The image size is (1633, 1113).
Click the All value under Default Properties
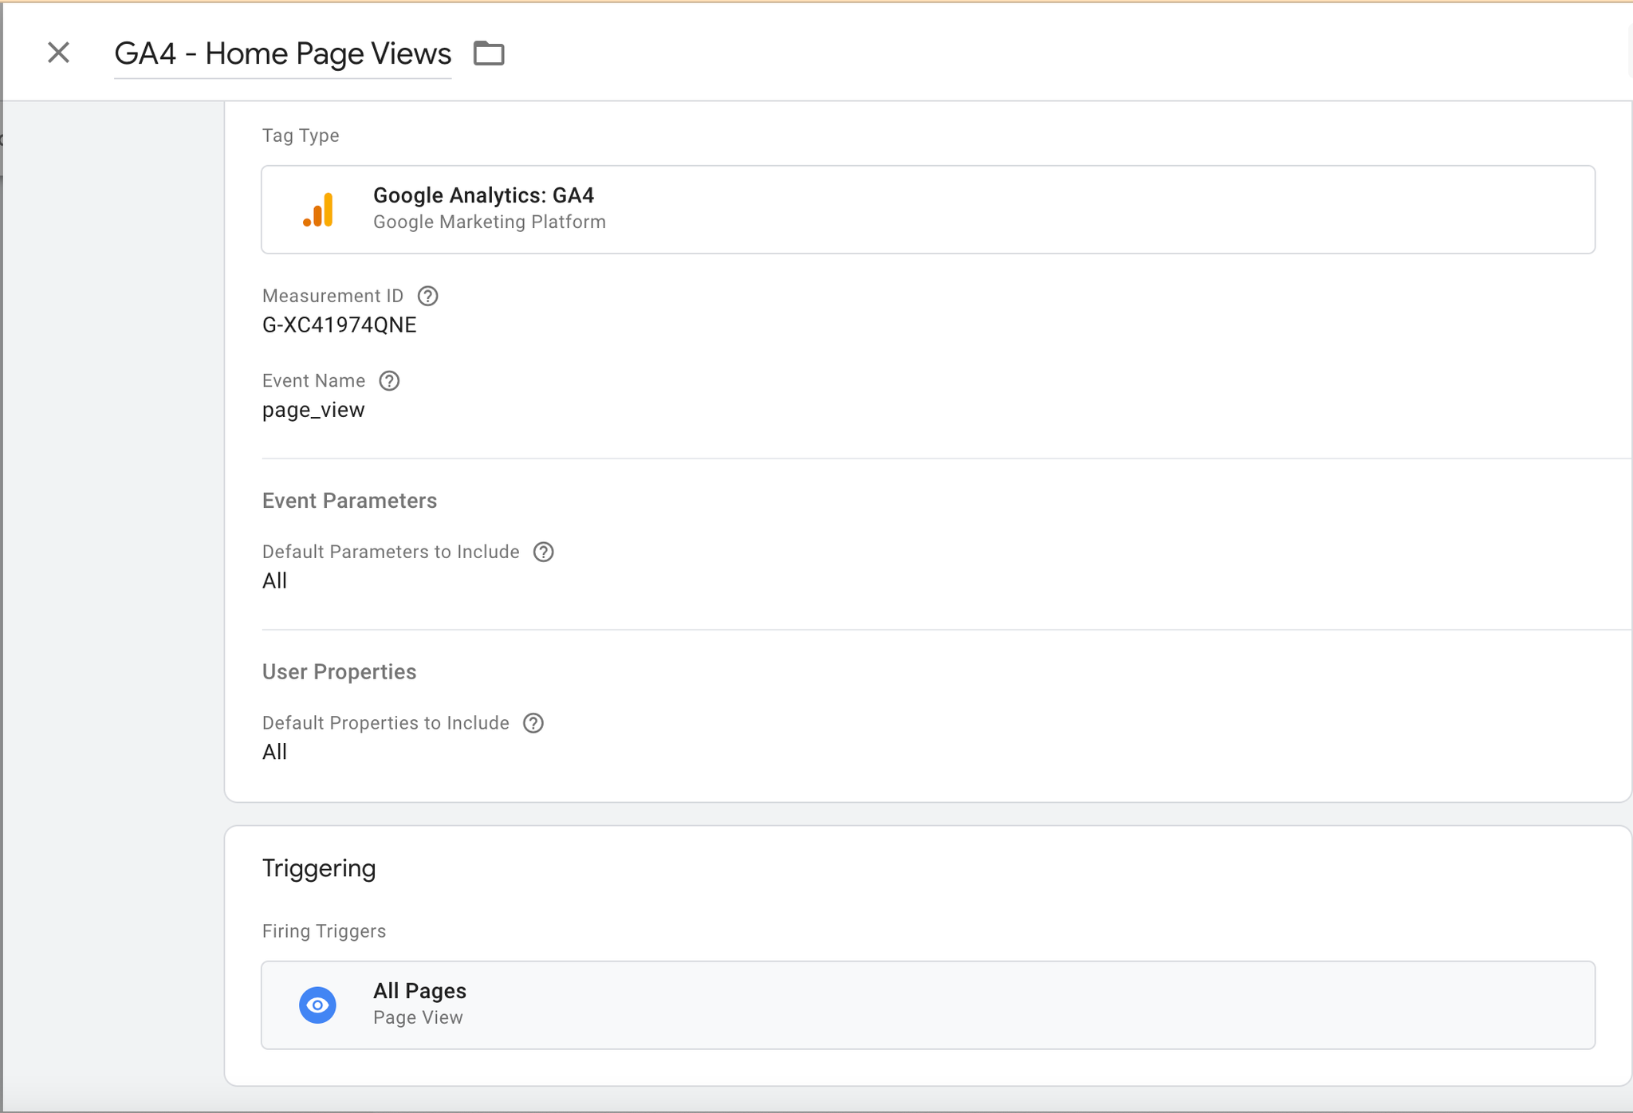pyautogui.click(x=274, y=752)
